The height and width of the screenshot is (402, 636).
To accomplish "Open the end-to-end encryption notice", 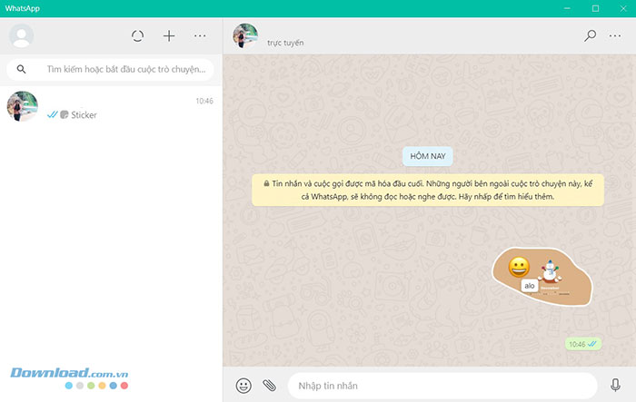I will coord(428,190).
